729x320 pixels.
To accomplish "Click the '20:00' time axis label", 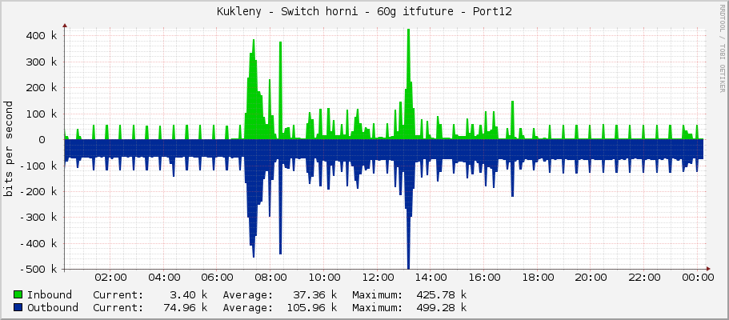I will (x=591, y=278).
